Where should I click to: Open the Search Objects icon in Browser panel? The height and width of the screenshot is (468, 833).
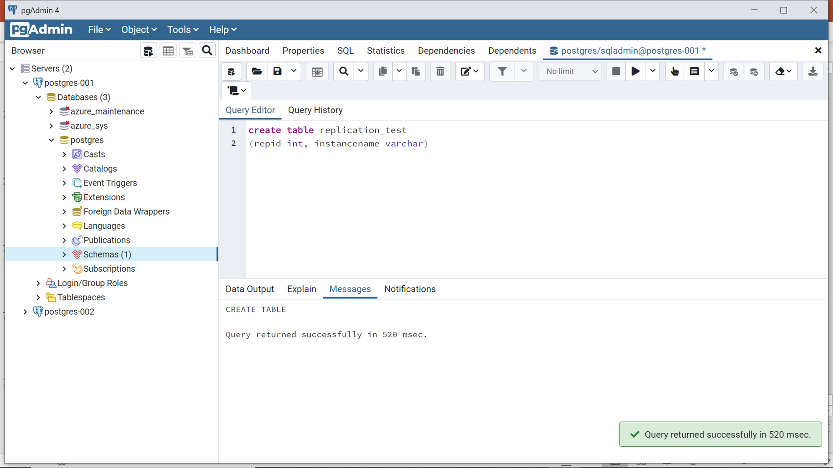[207, 51]
